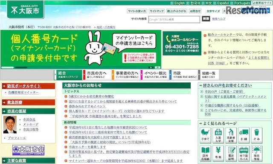Open the 不適正な職務に関するもの (公益通報) link

click(x=232, y=105)
